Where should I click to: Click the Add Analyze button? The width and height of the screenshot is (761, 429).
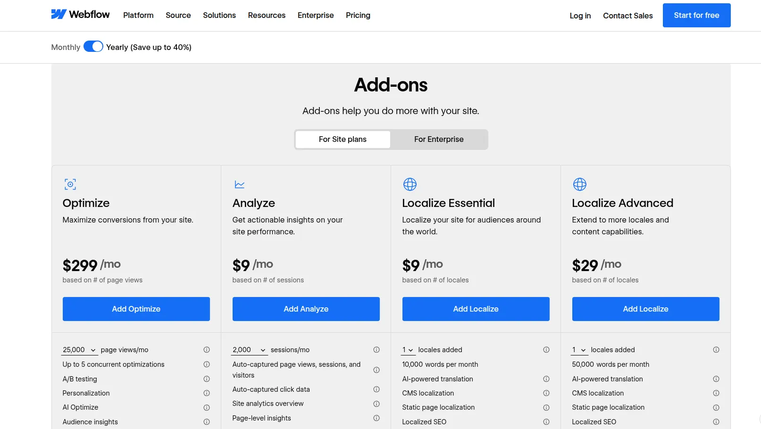point(306,309)
